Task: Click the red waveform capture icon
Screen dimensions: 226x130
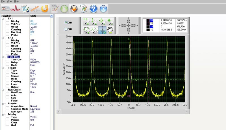Action: coord(15,8)
